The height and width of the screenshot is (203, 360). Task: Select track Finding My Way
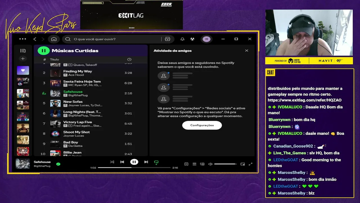[x=91, y=73]
